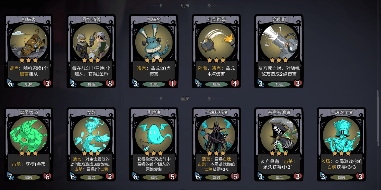Screen dimensions: 381x190
Task: Click the attack value 7 on 幽灵大盗
Action: pos(10,177)
